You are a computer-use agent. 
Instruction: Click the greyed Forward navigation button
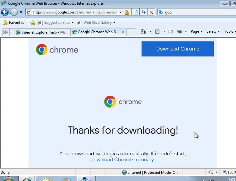(x=14, y=12)
